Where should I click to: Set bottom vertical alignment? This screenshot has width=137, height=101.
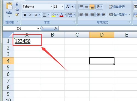coord(92,7)
